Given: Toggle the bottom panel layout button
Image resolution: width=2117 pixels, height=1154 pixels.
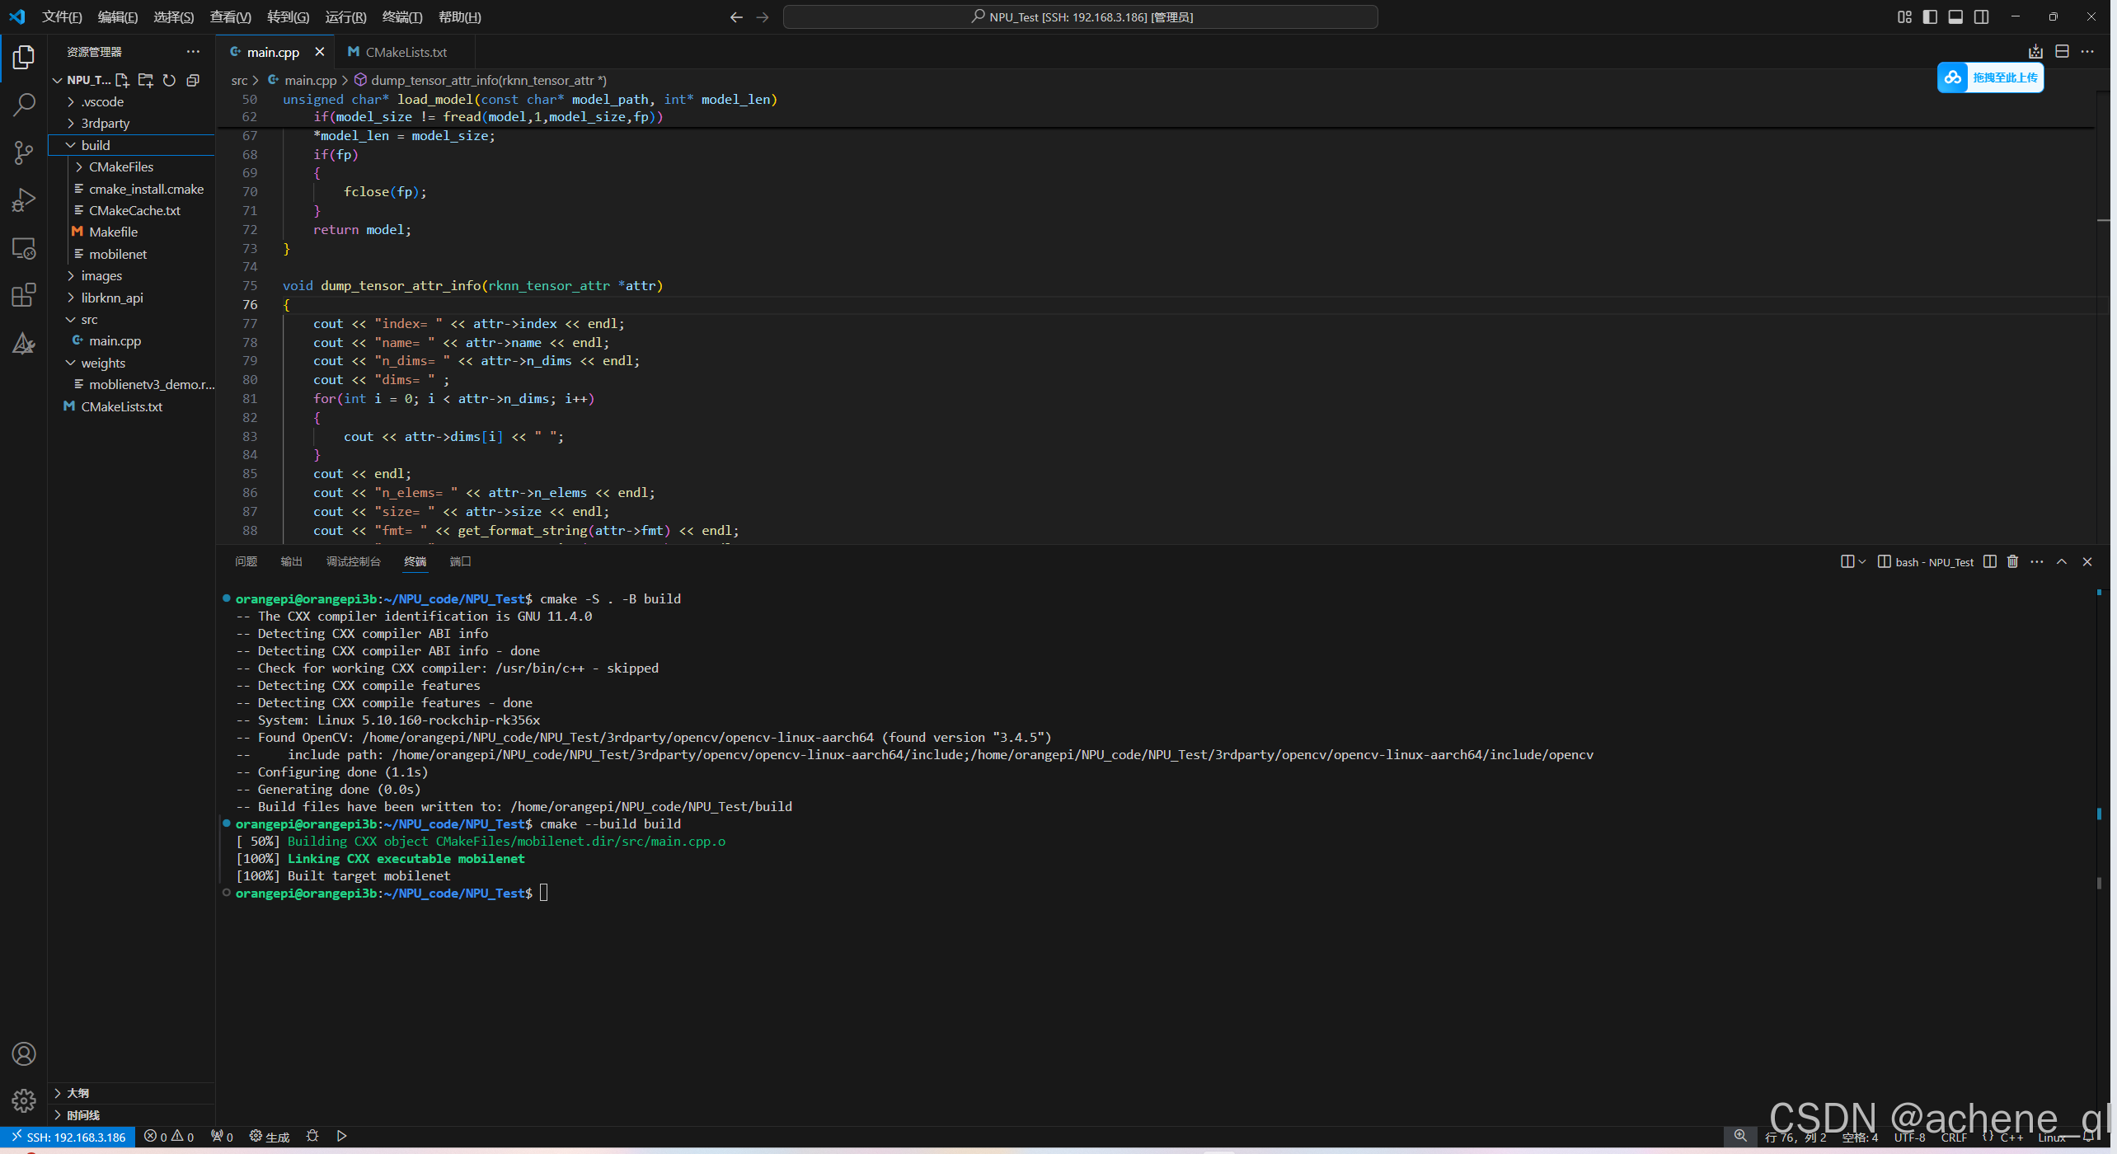Looking at the screenshot, I should (x=1955, y=16).
